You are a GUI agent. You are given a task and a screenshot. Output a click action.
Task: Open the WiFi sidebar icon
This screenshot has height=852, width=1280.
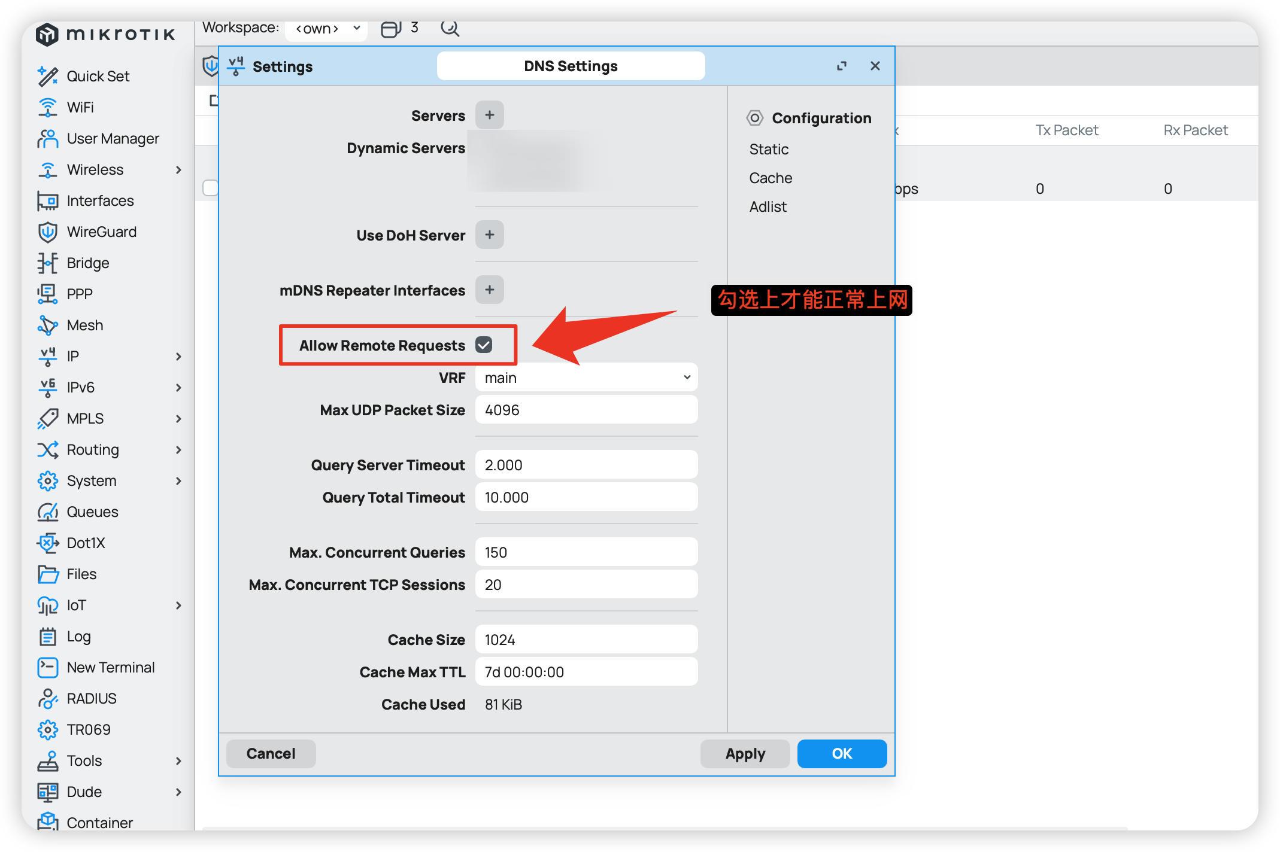48,107
